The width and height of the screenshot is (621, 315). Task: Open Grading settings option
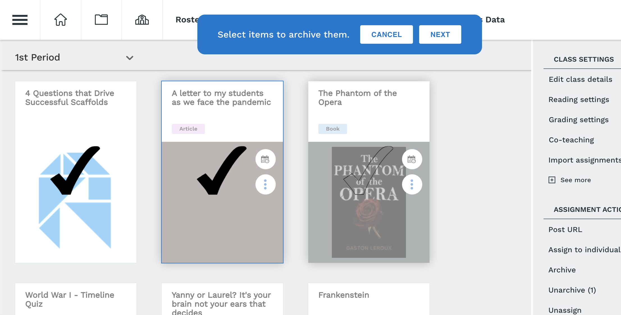point(579,120)
